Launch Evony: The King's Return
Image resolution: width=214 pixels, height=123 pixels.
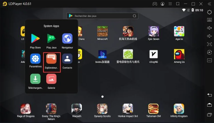(x=51, y=109)
